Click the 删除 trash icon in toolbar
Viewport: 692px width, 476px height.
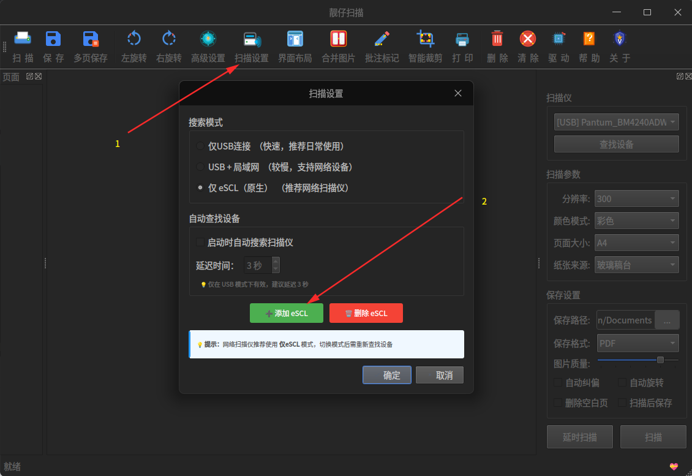click(497, 39)
